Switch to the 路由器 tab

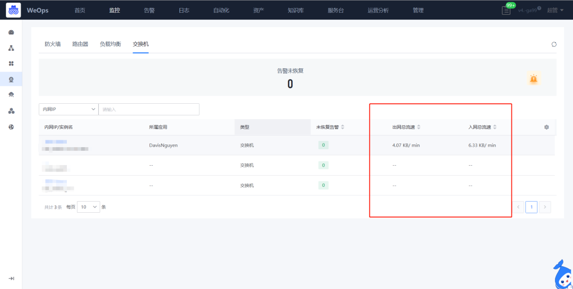tap(80, 44)
